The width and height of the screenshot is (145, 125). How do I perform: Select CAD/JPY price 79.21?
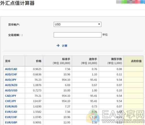(38, 96)
